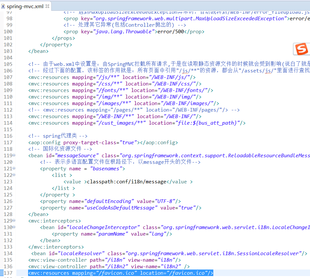Click the XML file icon on the spring-mvc.xml tab
Viewport: 310px width, 278px height.
4,6
